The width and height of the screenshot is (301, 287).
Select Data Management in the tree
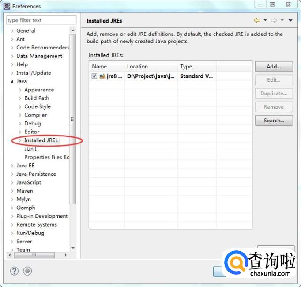click(x=39, y=56)
